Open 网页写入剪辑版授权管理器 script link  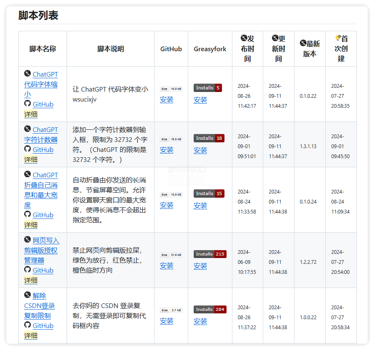[41, 251]
